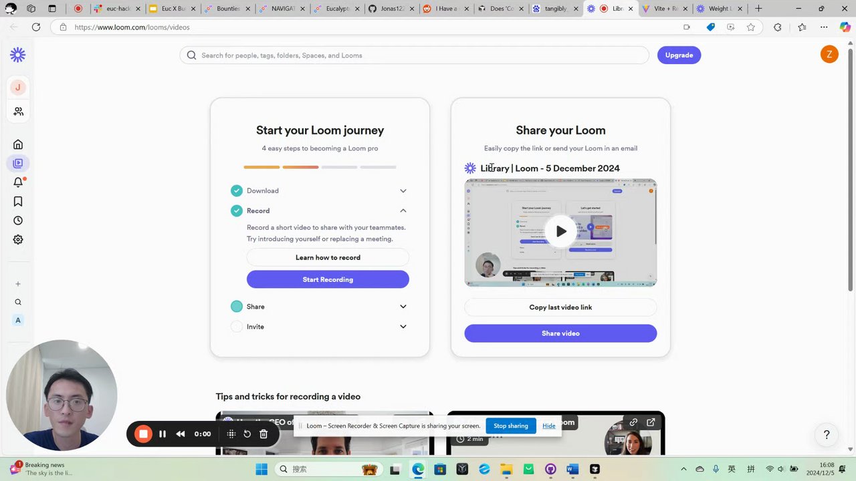The height and width of the screenshot is (481, 856).
Task: Switch to the Vite + React browser tab
Action: 664,9
